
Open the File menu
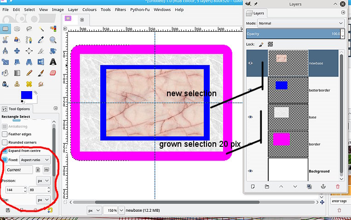pyautogui.click(x=6, y=10)
